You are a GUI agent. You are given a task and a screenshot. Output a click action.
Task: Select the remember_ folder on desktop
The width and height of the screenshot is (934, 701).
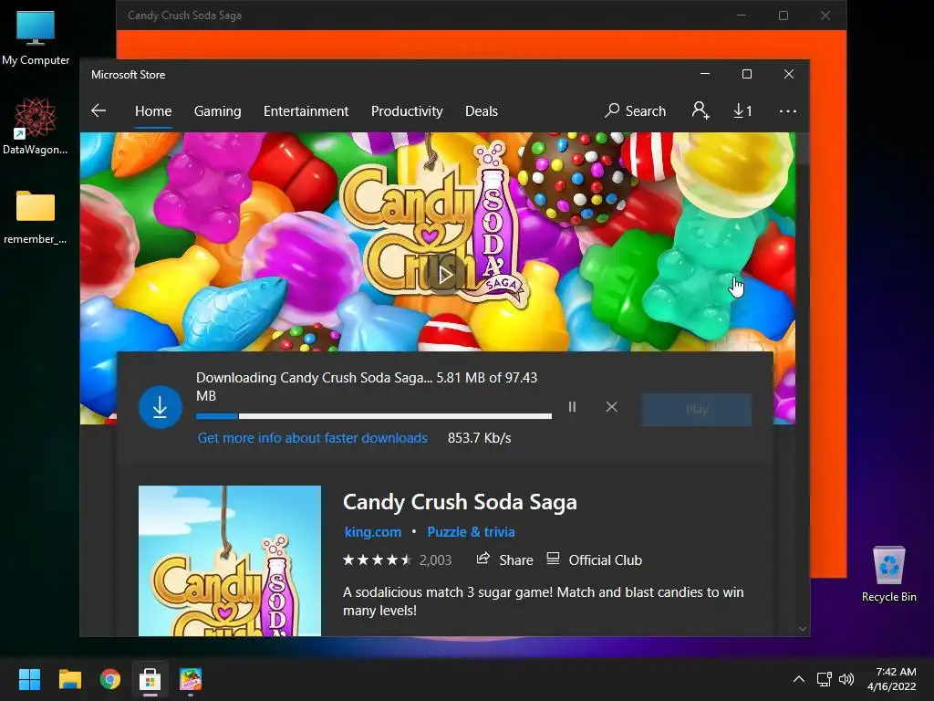36,217
